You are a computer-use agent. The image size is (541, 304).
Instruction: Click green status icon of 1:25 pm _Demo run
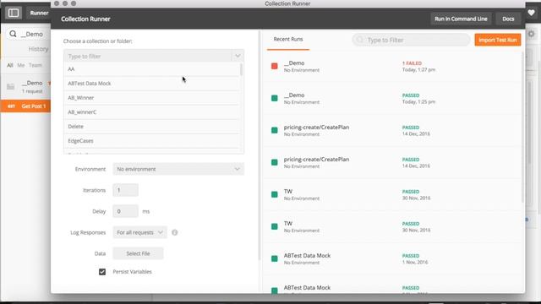pos(275,98)
